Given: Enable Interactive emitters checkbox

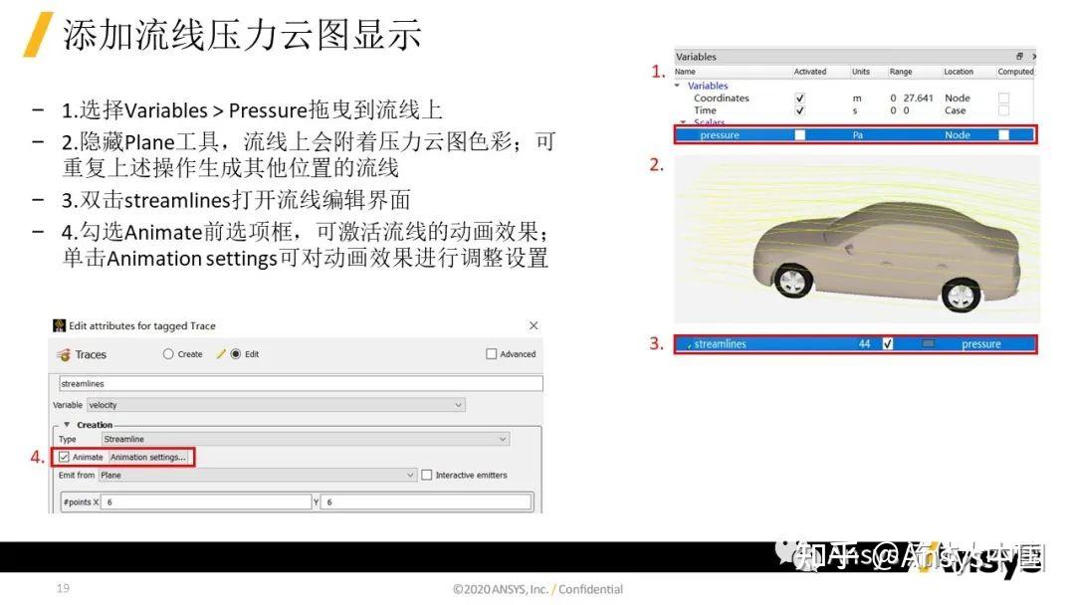Looking at the screenshot, I should (x=426, y=475).
